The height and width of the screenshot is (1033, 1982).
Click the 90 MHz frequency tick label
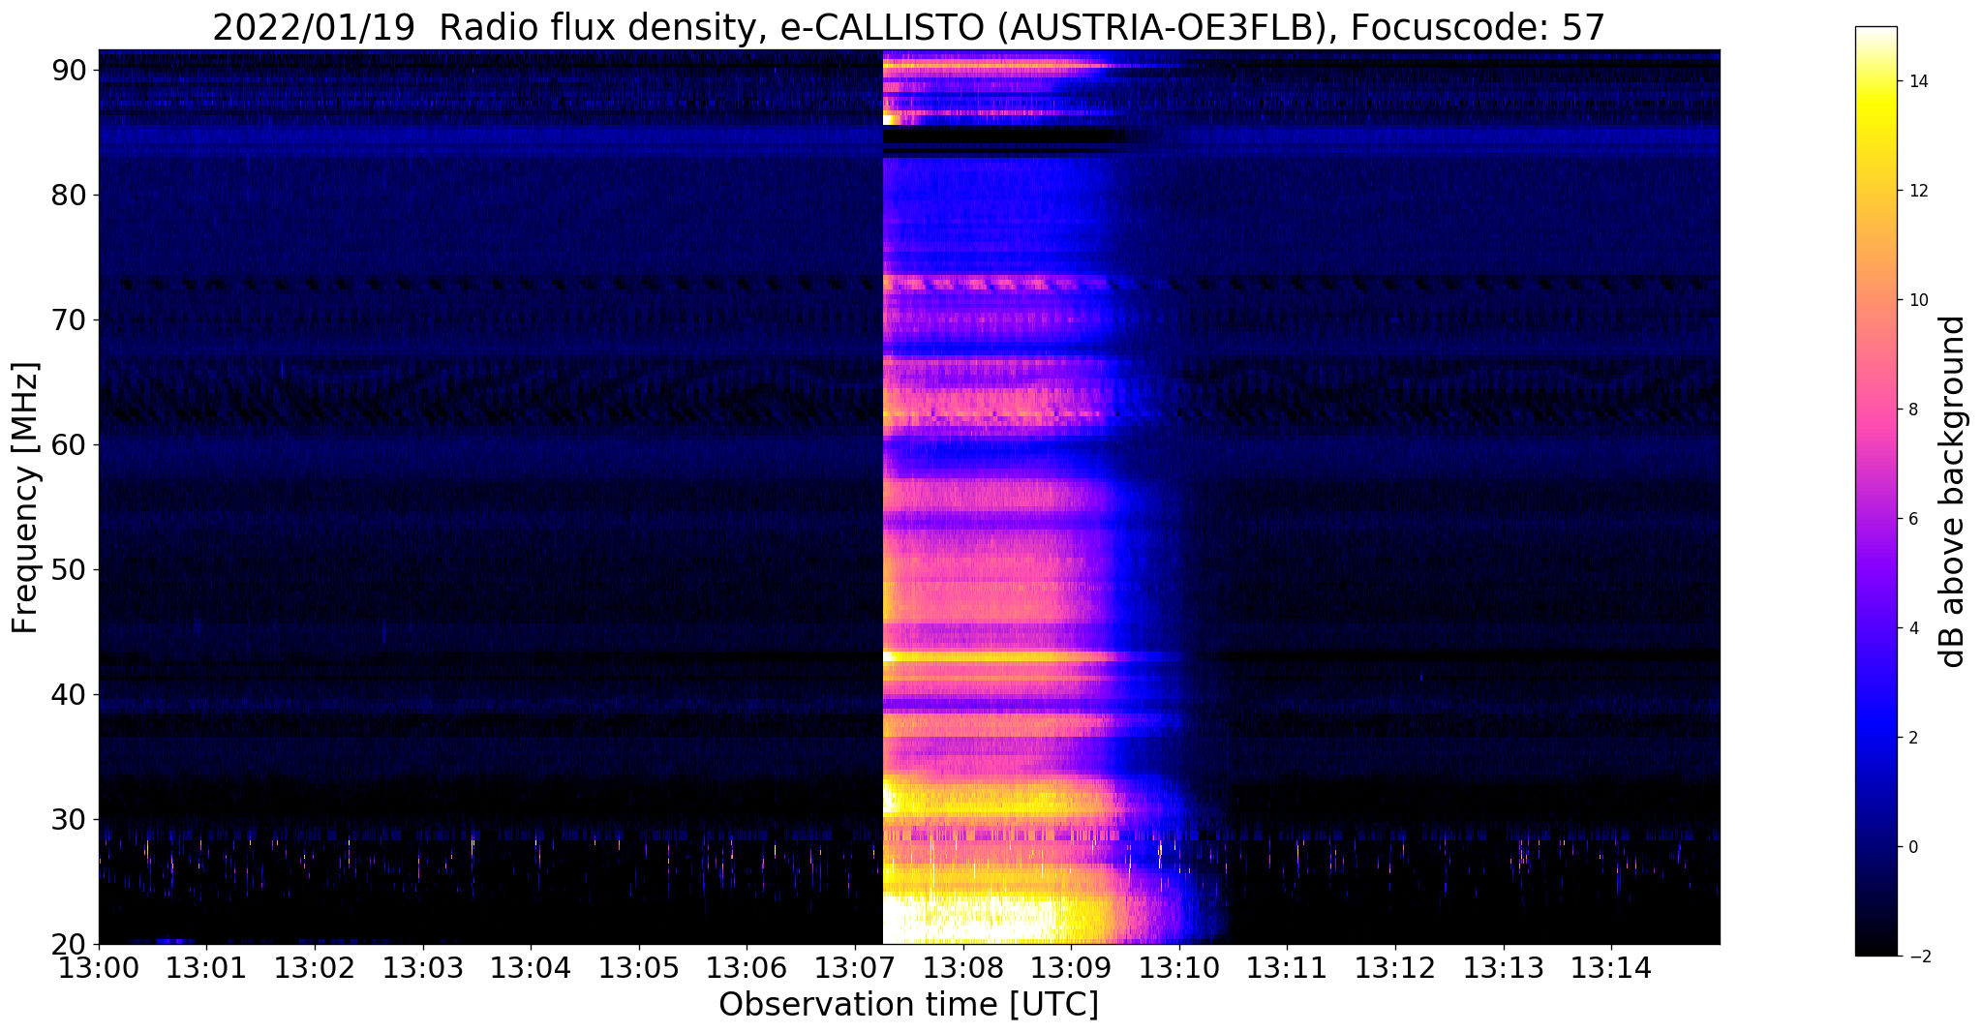tap(69, 70)
